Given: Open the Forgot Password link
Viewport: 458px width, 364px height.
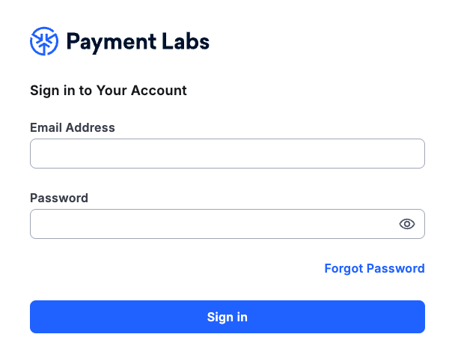Looking at the screenshot, I should coord(374,268).
